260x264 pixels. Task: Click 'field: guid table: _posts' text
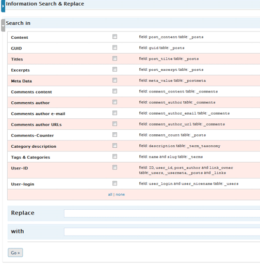161,48
